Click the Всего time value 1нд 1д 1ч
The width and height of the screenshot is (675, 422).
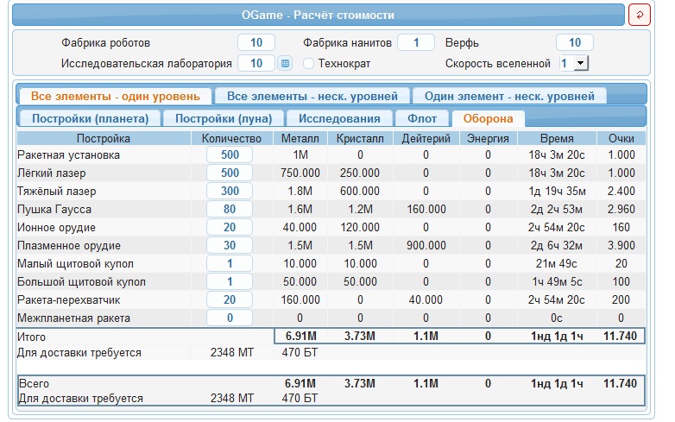pos(557,383)
